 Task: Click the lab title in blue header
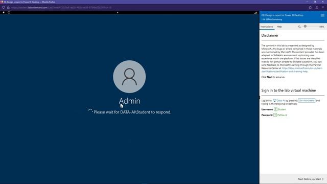283,15
